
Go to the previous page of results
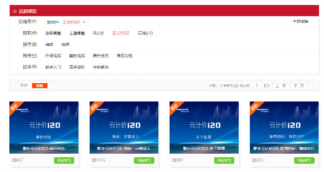click(280, 86)
